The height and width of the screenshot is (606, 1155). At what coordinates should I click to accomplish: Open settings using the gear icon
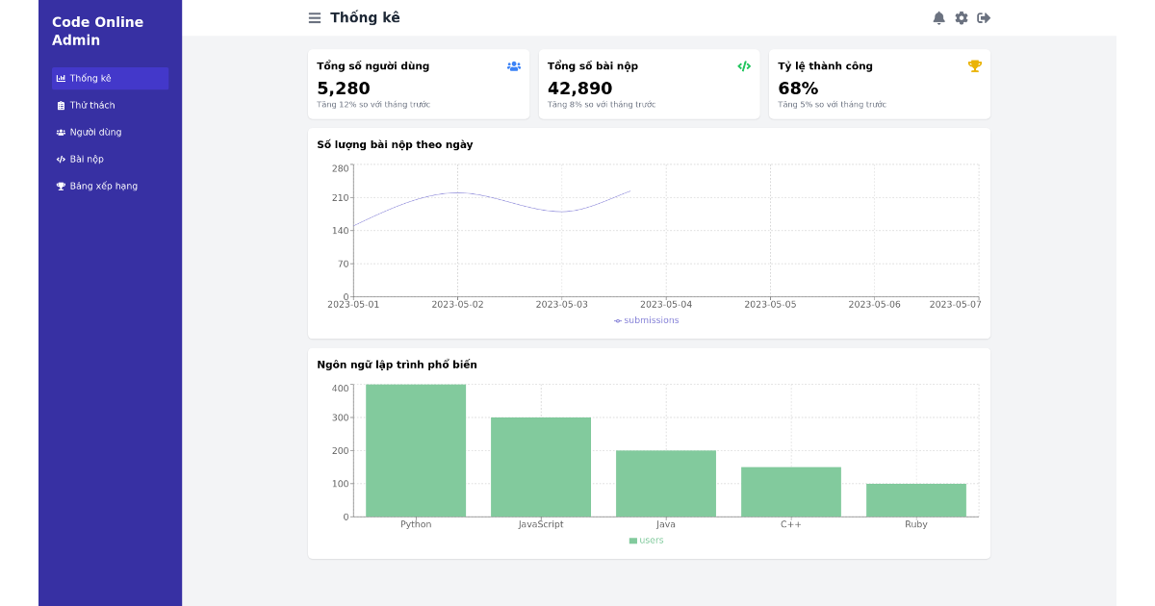pyautogui.click(x=961, y=16)
